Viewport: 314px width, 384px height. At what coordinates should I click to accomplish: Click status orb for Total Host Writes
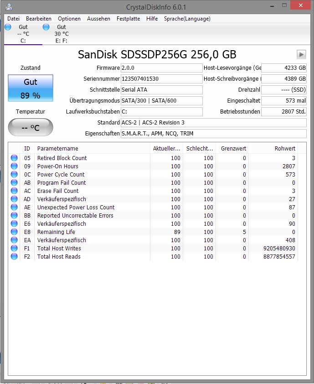tap(14, 248)
